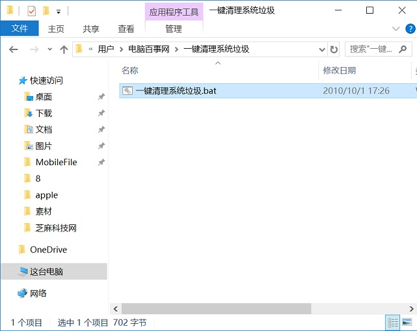Image resolution: width=417 pixels, height=331 pixels.
Task: Click the folder icon at title bar left
Action: coord(10,10)
